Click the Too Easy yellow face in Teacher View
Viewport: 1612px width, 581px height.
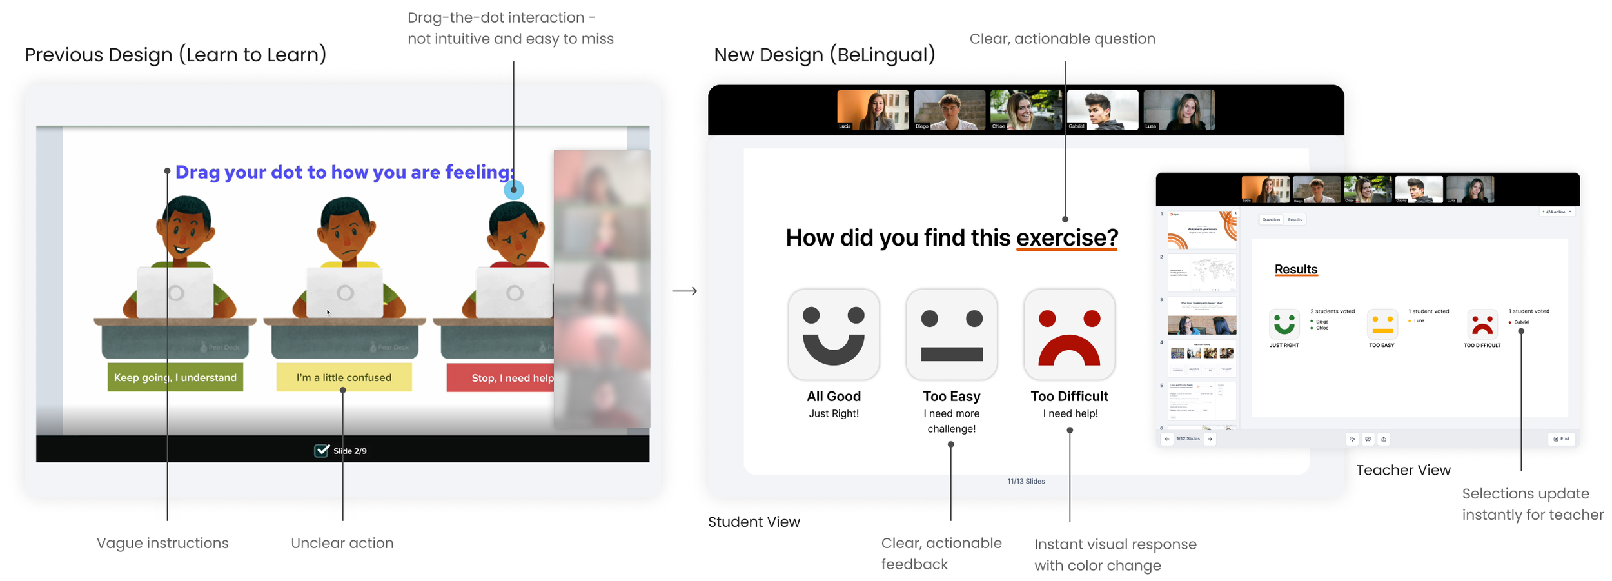[x=1382, y=324]
